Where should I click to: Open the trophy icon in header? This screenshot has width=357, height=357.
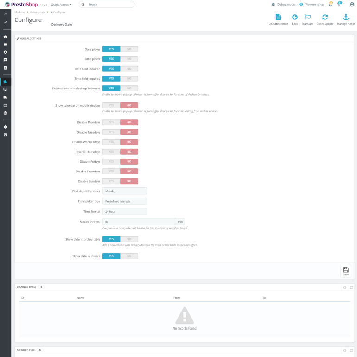339,4
